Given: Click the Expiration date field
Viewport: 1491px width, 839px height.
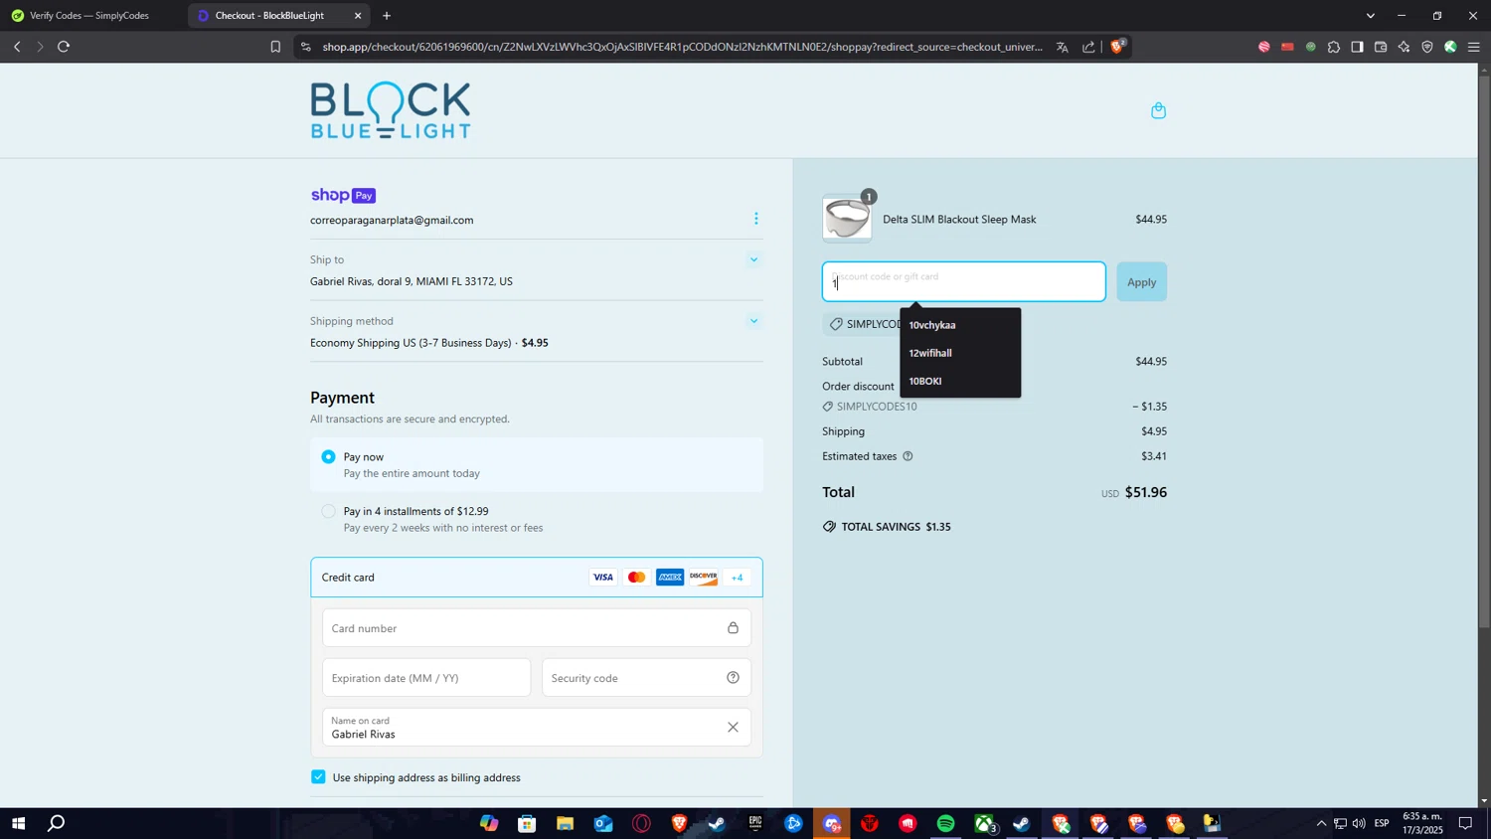Looking at the screenshot, I should click(x=426, y=678).
